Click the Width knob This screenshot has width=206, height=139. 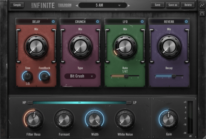(95, 119)
